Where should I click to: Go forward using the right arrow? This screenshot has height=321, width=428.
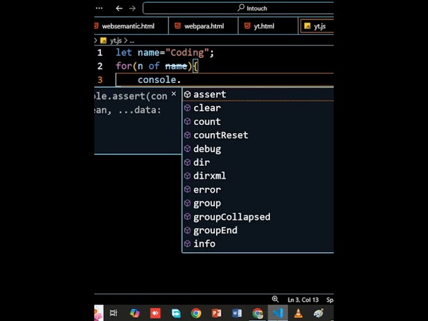132,9
